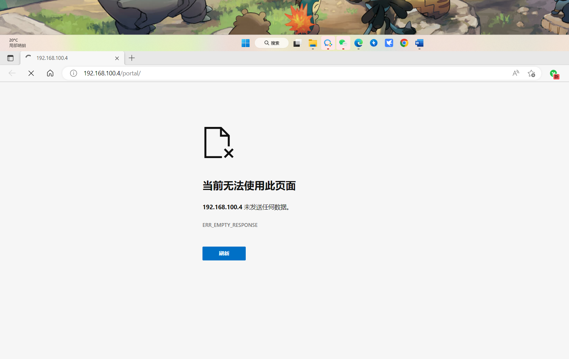View site information for 192.168.100.4
The height and width of the screenshot is (359, 569).
coord(73,73)
